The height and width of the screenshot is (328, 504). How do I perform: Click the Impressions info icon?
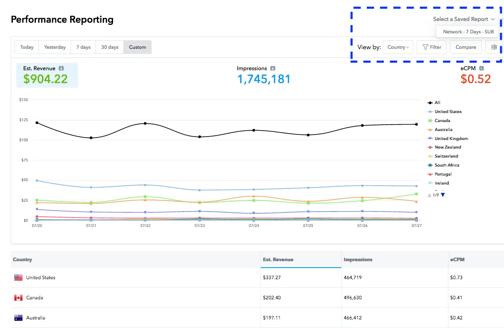(x=273, y=69)
